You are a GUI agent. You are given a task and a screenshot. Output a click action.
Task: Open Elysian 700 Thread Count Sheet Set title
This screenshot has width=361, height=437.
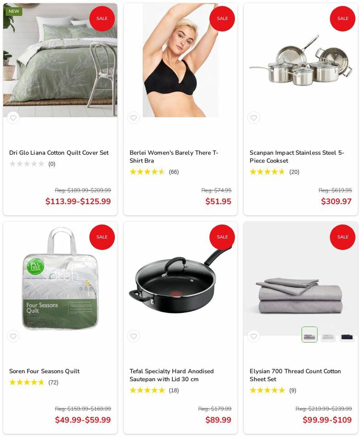[x=295, y=375]
